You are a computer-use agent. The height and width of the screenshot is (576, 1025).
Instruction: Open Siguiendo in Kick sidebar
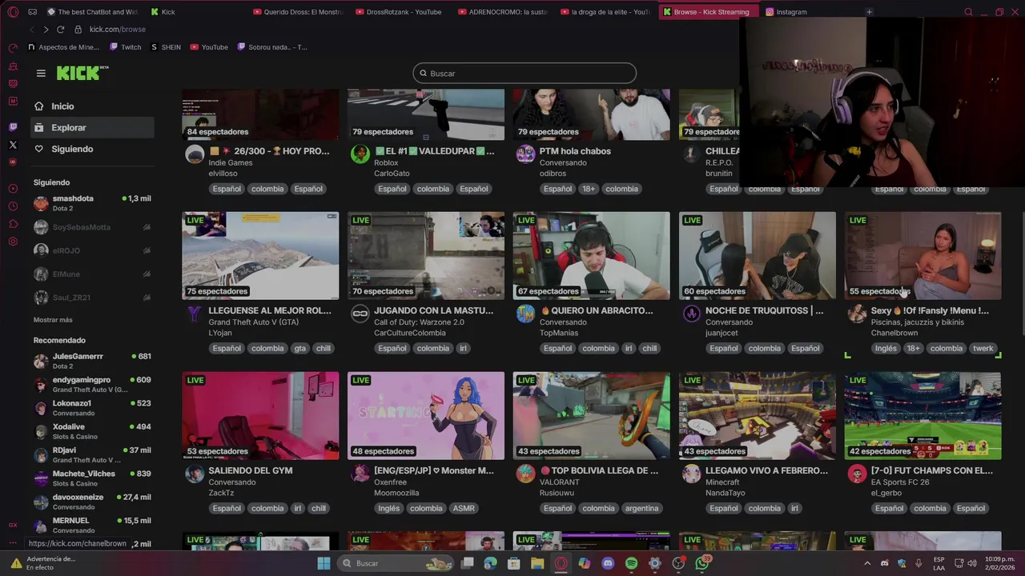(x=91, y=149)
